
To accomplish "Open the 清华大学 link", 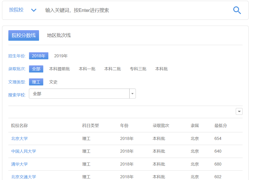I will (x=20, y=164).
